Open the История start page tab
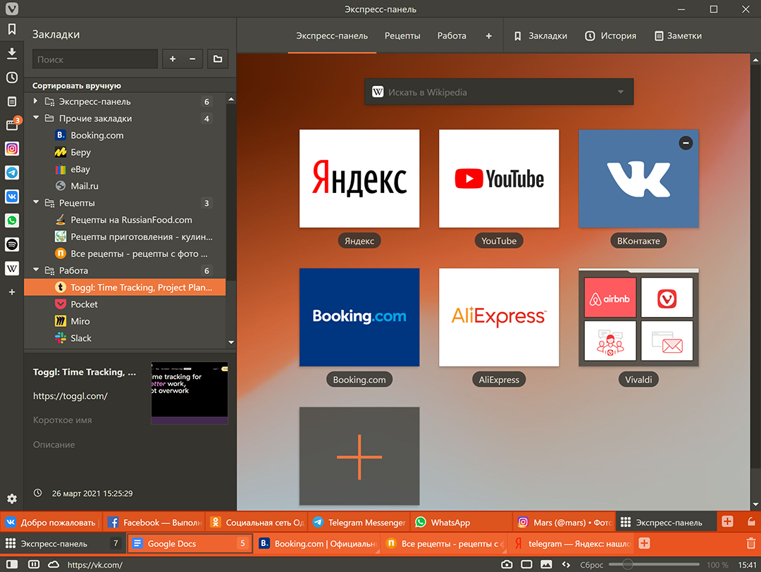 click(x=610, y=36)
